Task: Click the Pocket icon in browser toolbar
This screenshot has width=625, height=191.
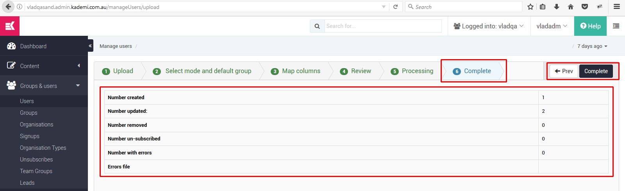Action: click(585, 7)
